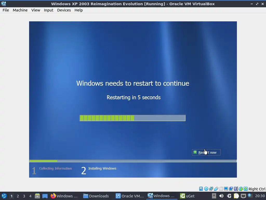Open the start menu bird icon
The image size is (266, 200).
tap(4, 196)
